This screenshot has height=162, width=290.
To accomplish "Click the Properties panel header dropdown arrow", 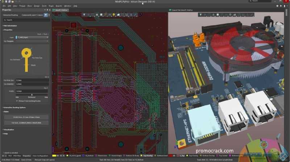I will point(45,10).
